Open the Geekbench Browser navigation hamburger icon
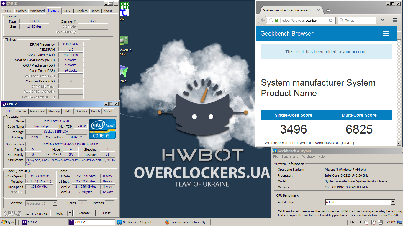The image size is (403, 226). tap(386, 34)
